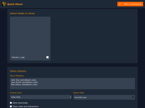This screenshot has width=145, height=108.
Task: Click the Expiry Date input field
Action: click(x=104, y=97)
